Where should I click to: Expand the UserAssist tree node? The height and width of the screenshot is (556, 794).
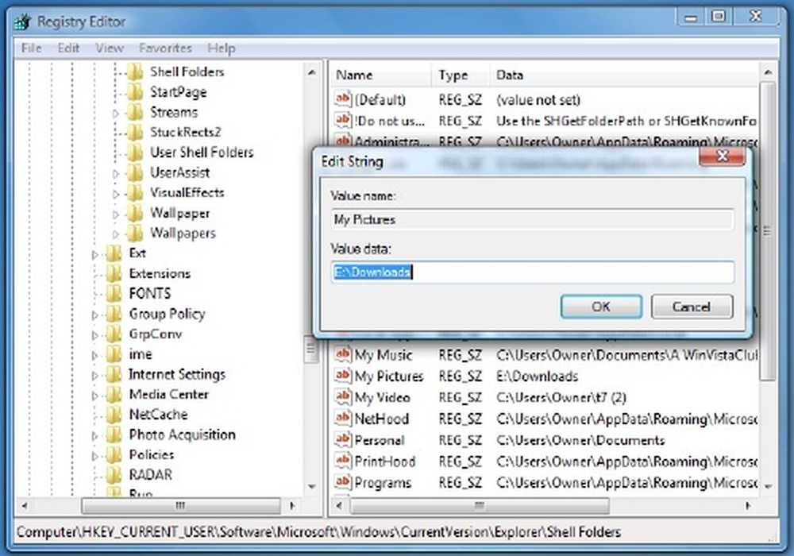[115, 174]
